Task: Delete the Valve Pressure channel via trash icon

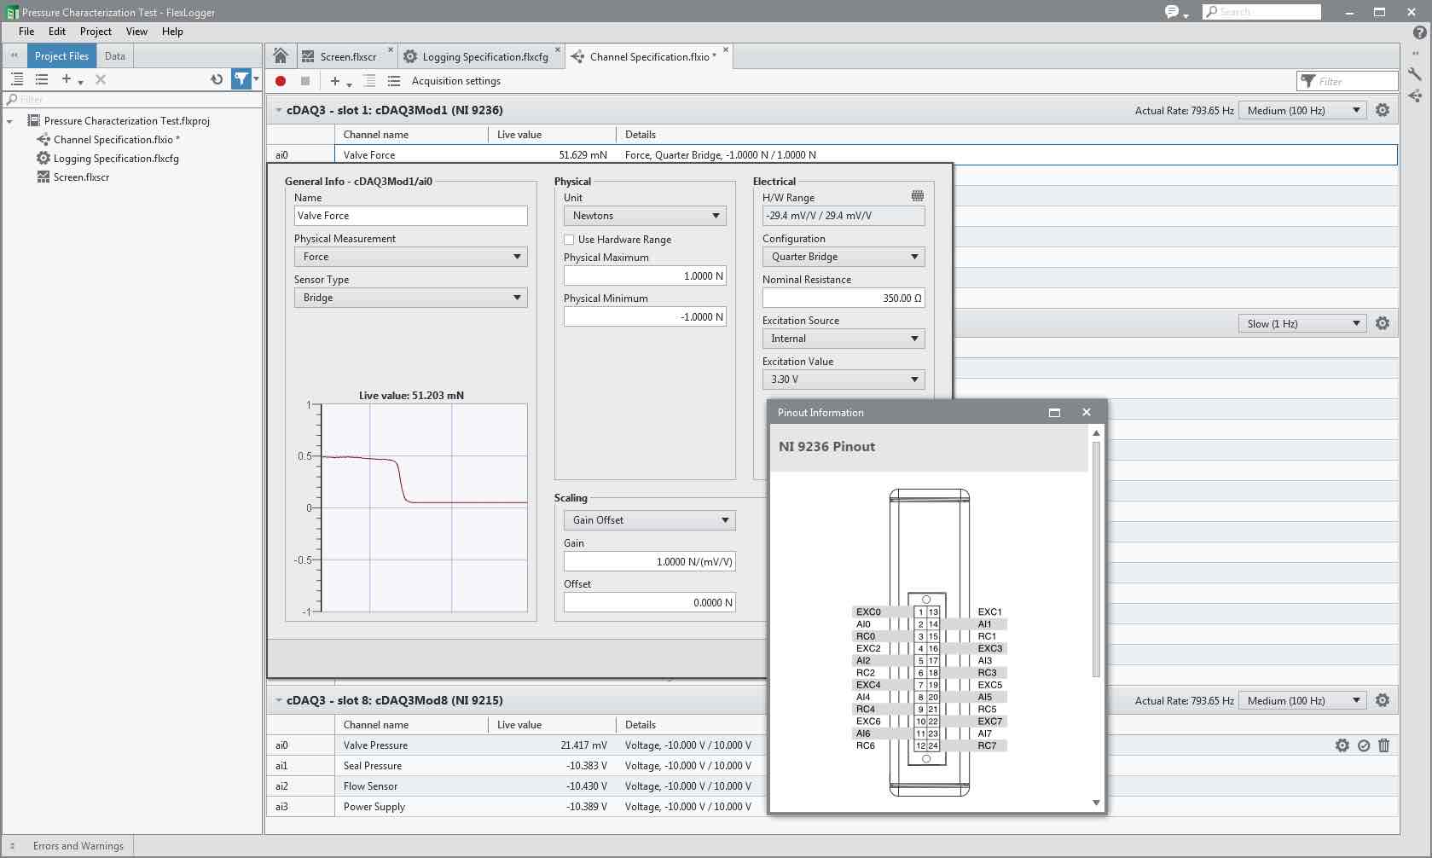Action: 1383,745
